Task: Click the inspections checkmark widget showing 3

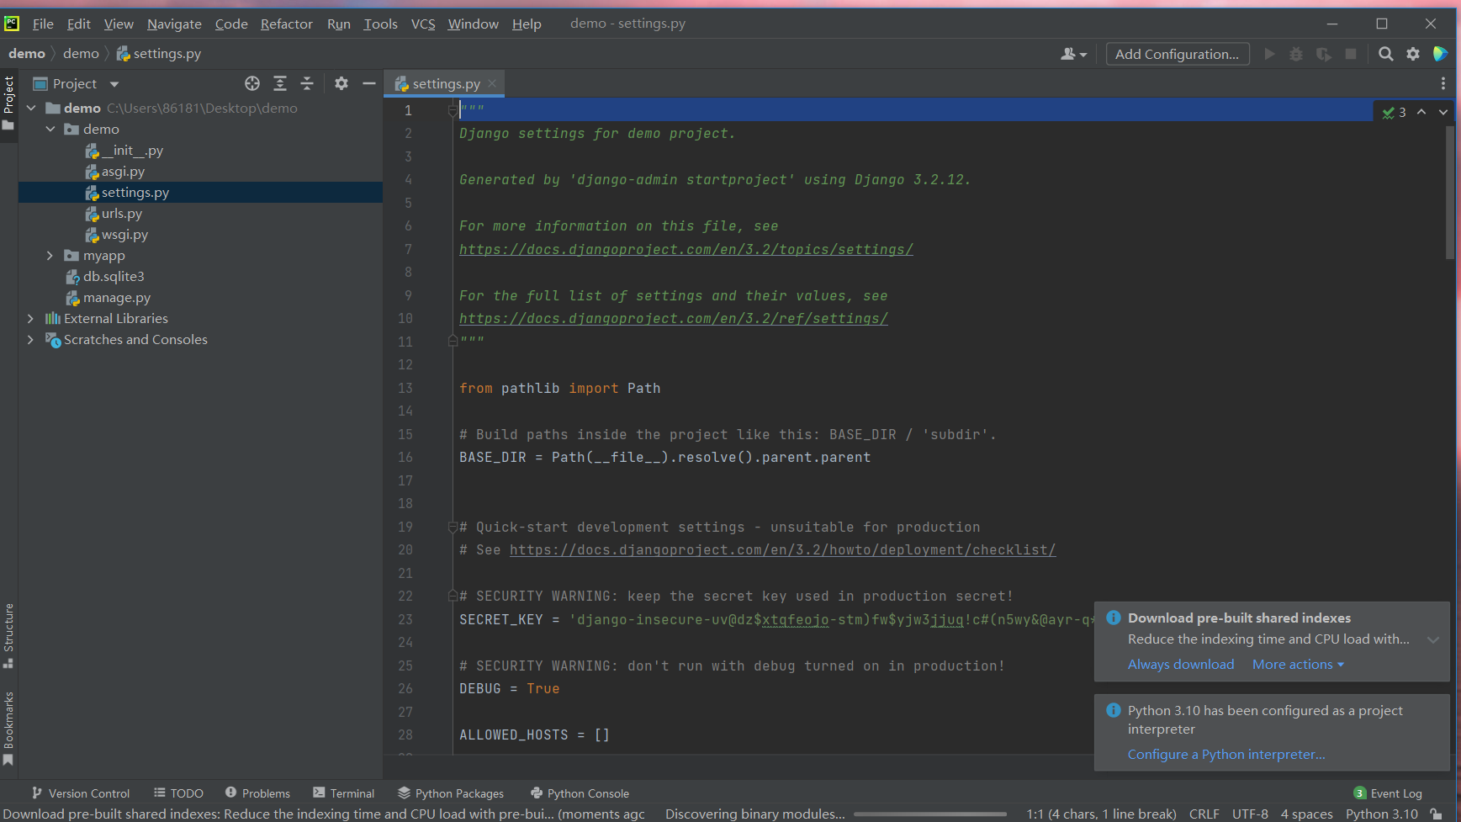Action: 1394,112
